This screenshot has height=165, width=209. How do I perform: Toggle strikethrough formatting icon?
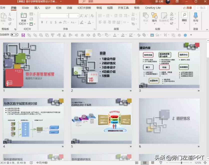point(60,22)
